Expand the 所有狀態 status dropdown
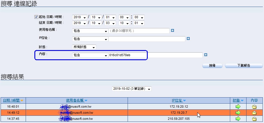This screenshot has height=123, width=264. (84, 47)
